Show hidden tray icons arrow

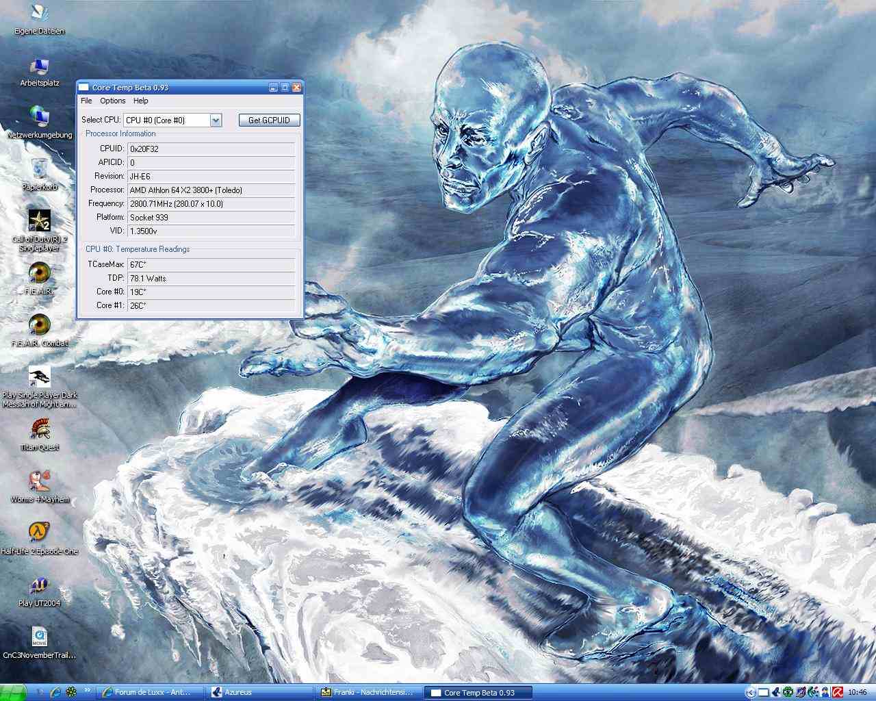pyautogui.click(x=751, y=692)
